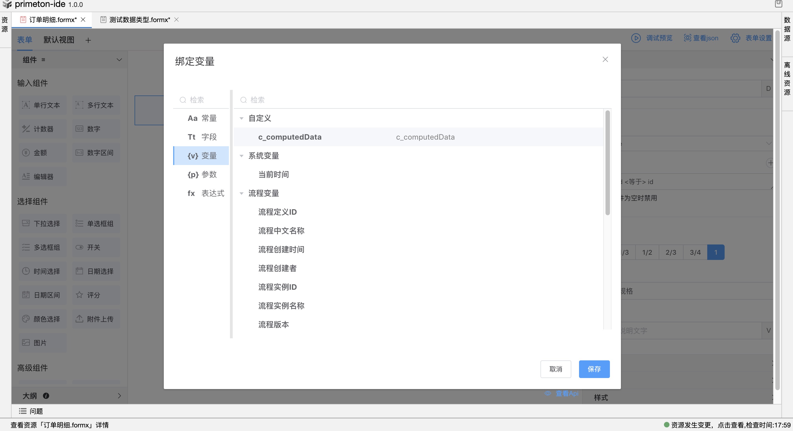
Task: Open 查看json view icon
Action: pos(687,38)
